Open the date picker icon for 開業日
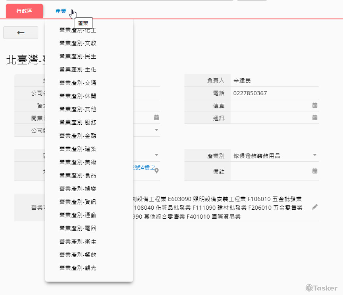The image size is (343, 295). coord(156,118)
